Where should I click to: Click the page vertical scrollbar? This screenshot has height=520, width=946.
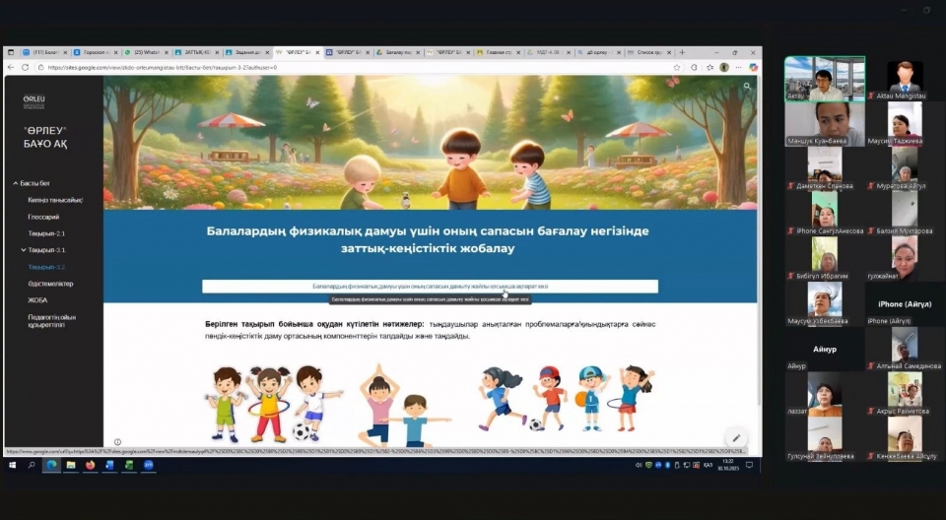pyautogui.click(x=758, y=246)
